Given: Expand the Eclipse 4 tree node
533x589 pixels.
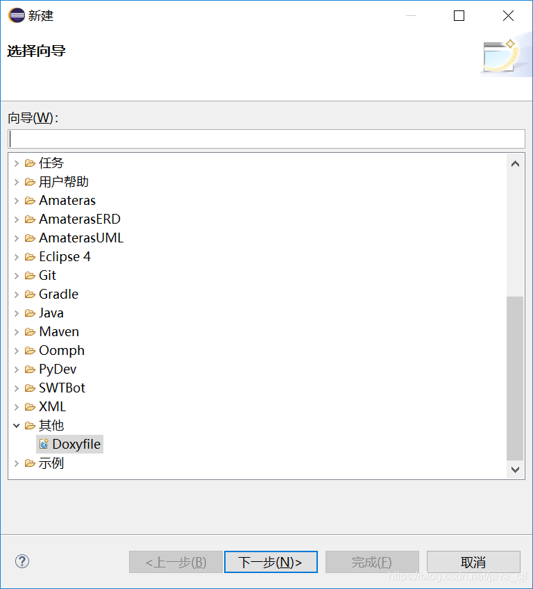Looking at the screenshot, I should pos(16,257).
